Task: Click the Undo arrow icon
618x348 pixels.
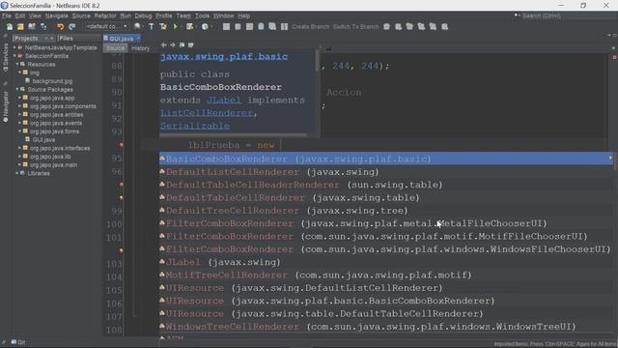Action: (x=60, y=27)
